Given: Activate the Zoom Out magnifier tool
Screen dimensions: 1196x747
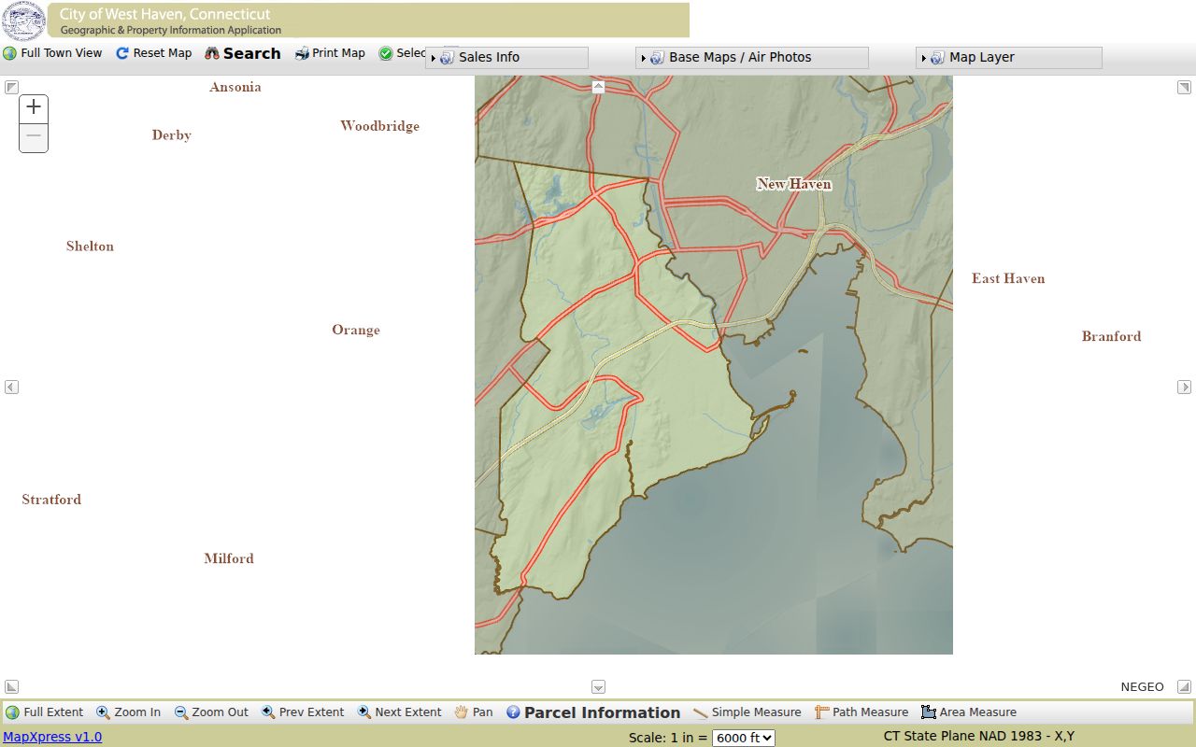Looking at the screenshot, I should [x=211, y=712].
